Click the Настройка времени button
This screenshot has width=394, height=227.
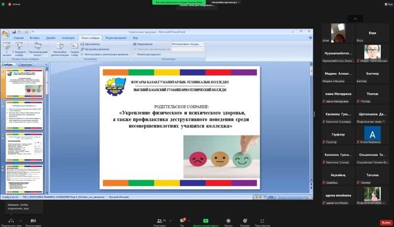point(95,49)
